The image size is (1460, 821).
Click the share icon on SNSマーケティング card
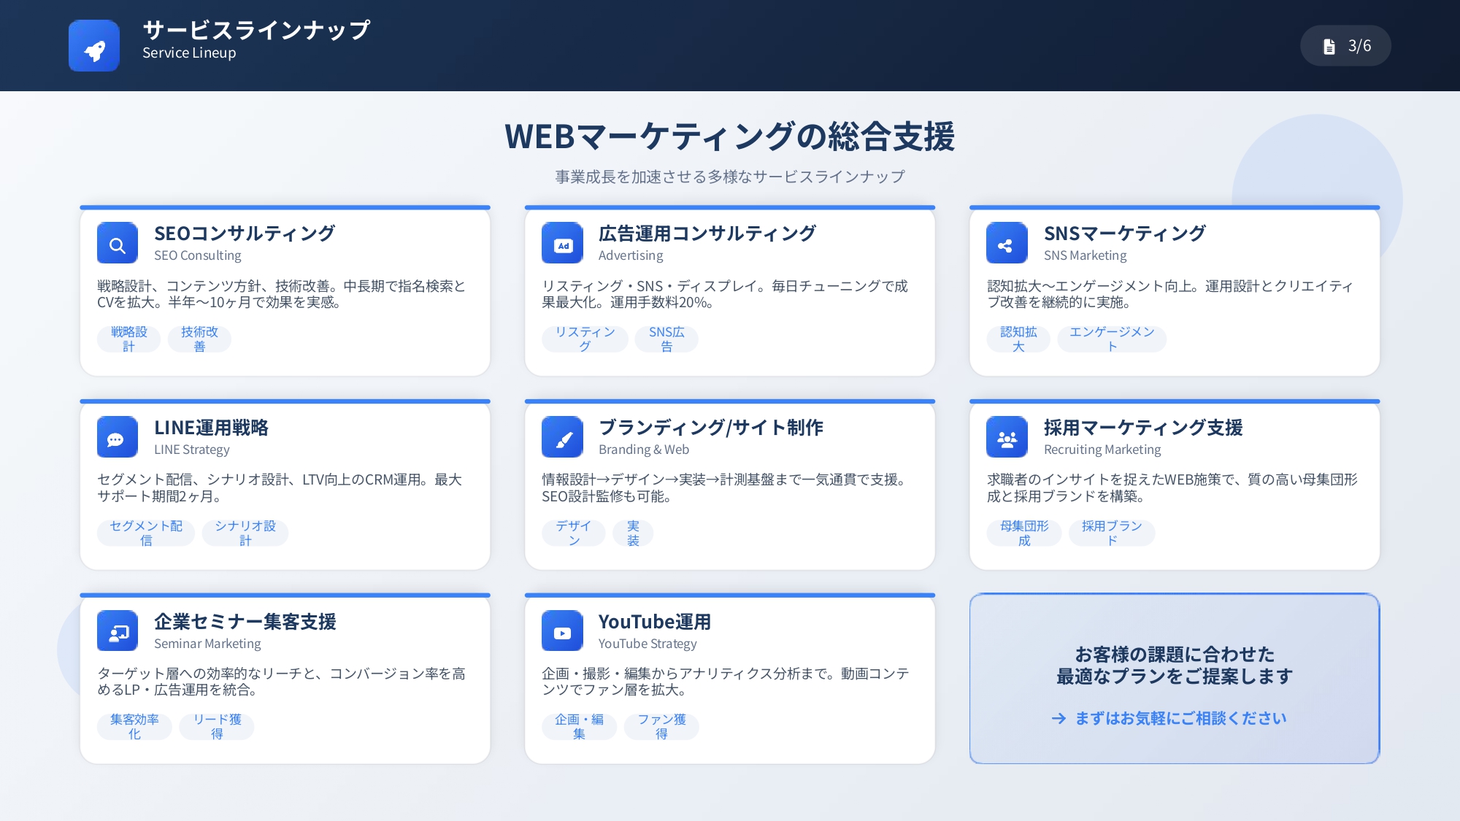tap(1007, 243)
